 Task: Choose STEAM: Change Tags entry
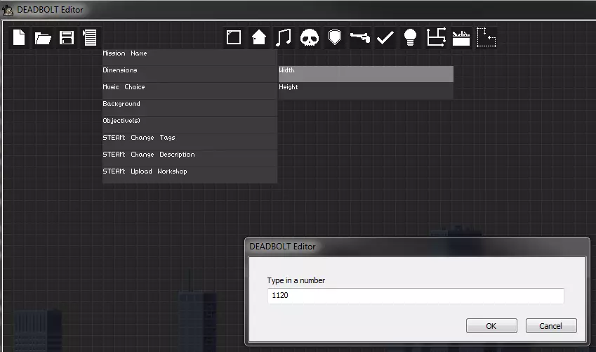coord(190,141)
